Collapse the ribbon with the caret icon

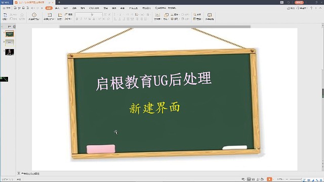[x=320, y=8]
